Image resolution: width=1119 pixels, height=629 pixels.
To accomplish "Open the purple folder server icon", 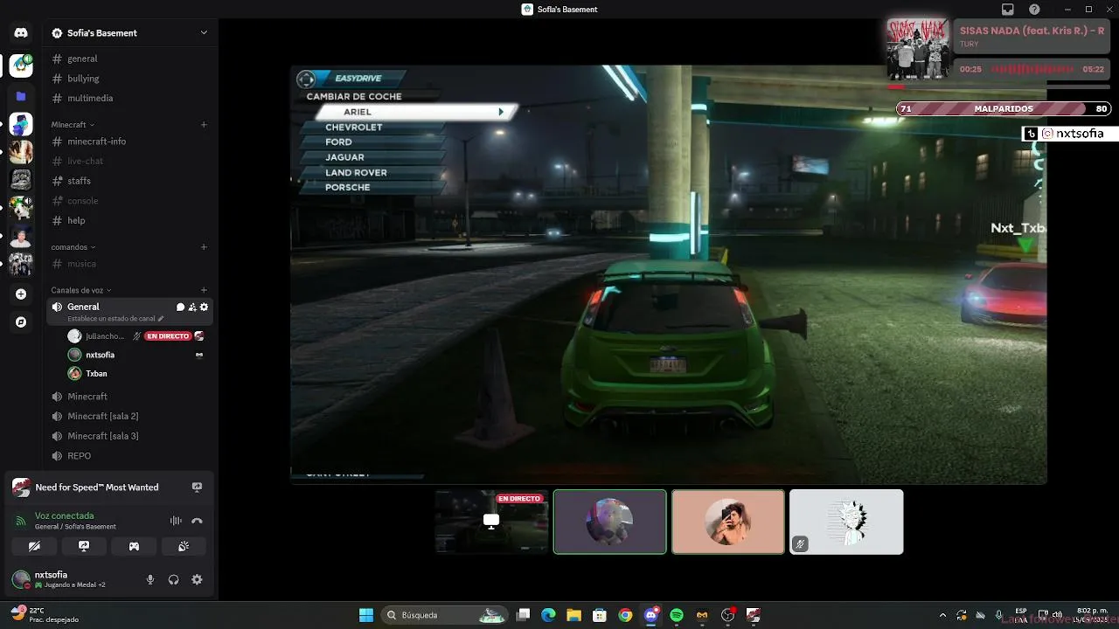I will [21, 96].
